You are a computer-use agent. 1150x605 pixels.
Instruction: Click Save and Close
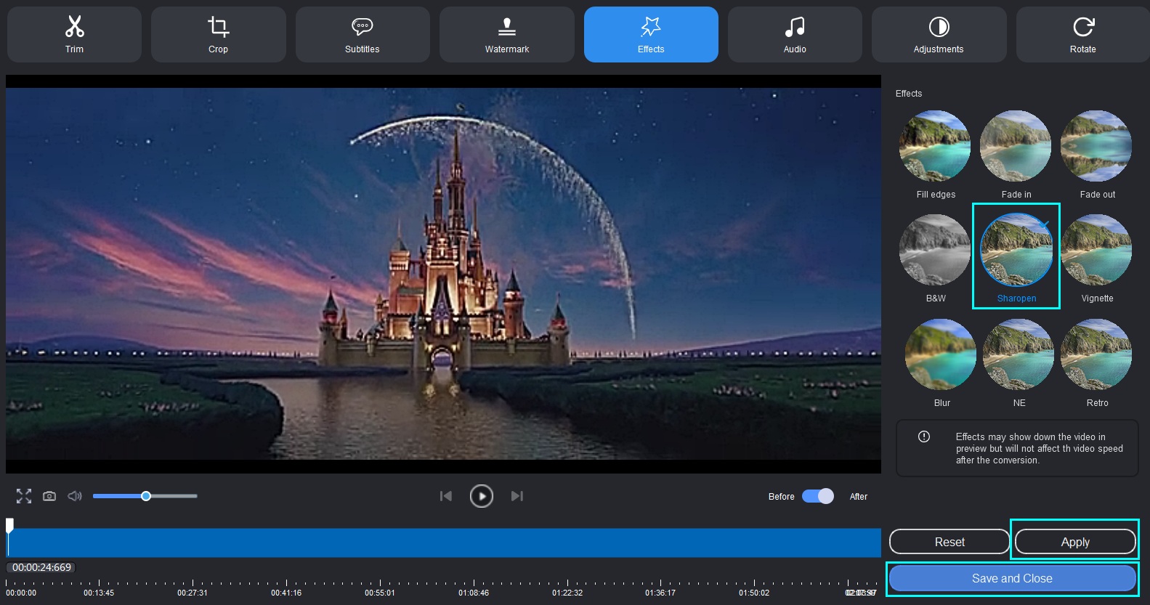(1012, 578)
